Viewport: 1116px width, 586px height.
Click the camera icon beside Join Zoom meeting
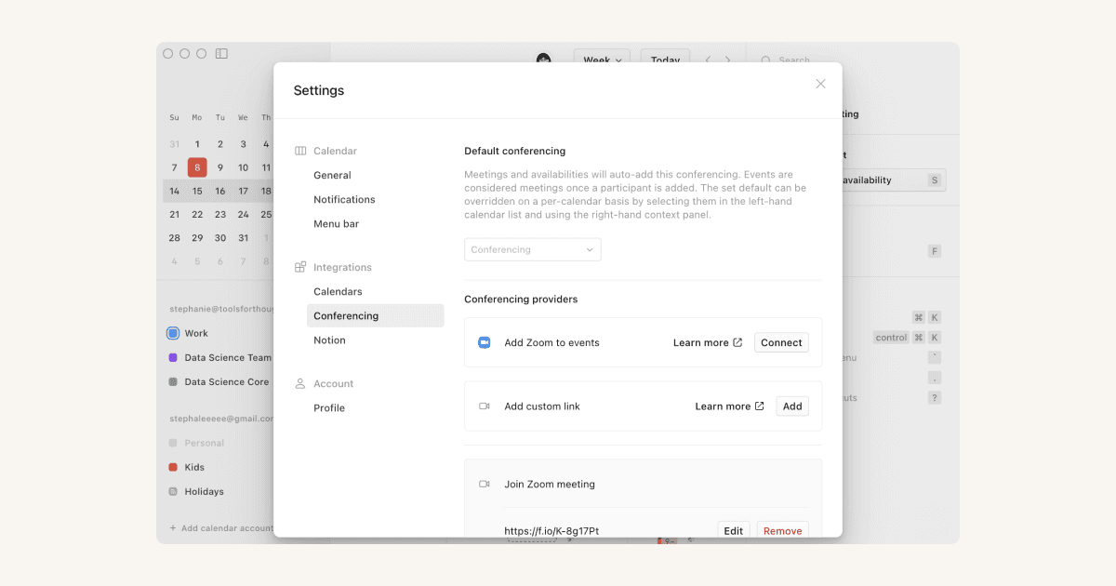pyautogui.click(x=485, y=484)
